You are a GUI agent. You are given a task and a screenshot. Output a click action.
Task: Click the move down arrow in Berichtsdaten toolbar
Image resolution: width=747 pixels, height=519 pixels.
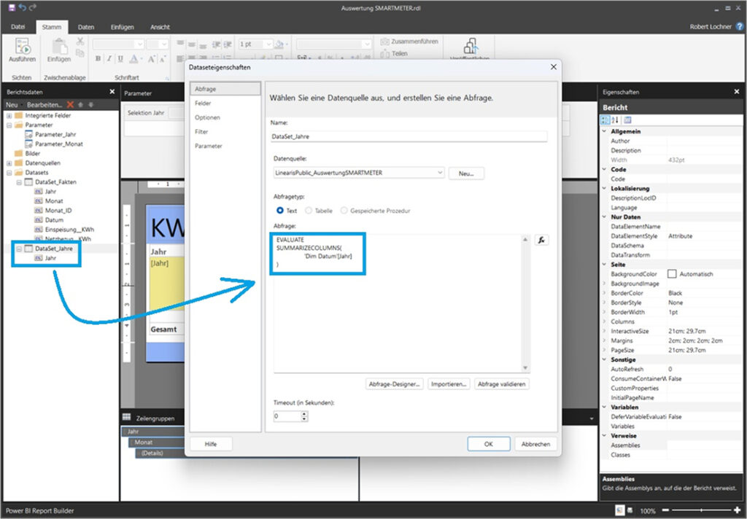click(x=90, y=105)
